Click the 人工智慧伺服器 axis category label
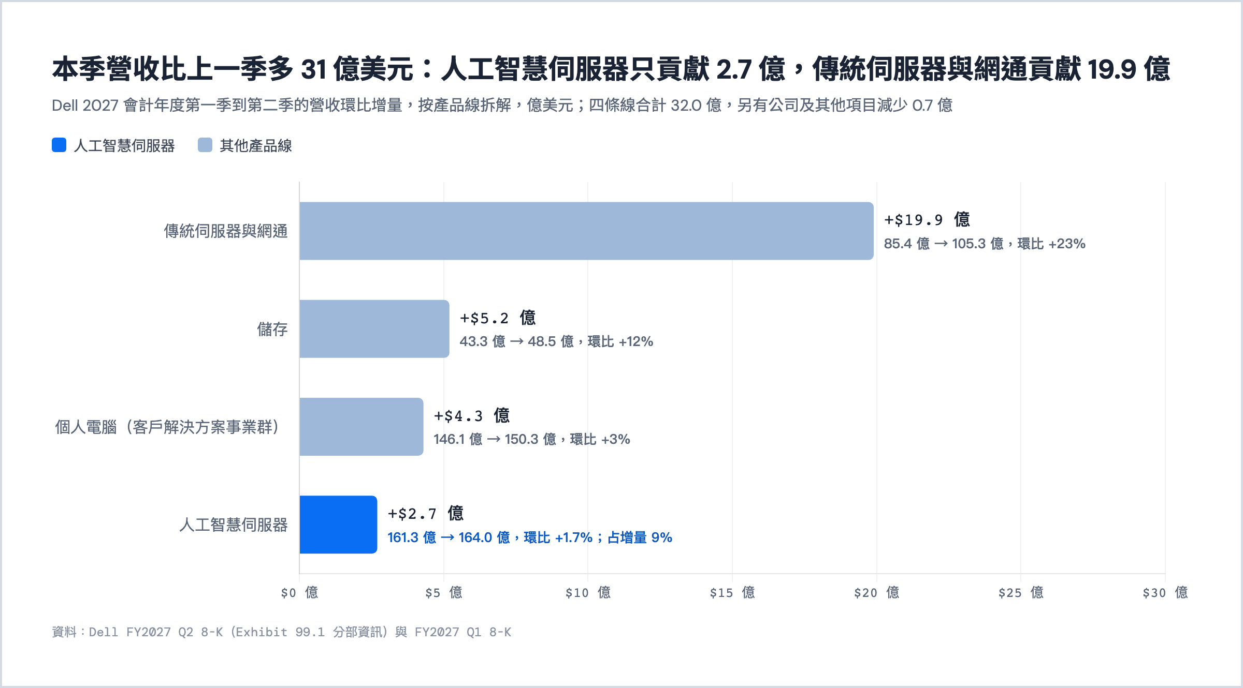Screen dimensions: 1243x688 (x=234, y=525)
